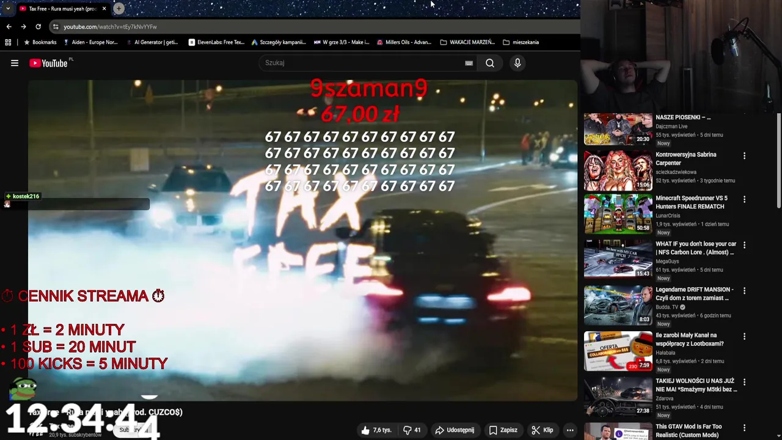Open the Aiden - Europe Nor... bookmark
The width and height of the screenshot is (782, 440).
(90, 42)
